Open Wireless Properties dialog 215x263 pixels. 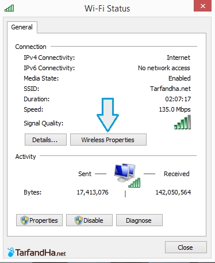point(108,140)
